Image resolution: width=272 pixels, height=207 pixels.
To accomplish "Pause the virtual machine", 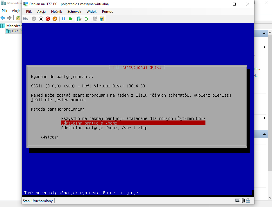I will [x=63, y=19].
